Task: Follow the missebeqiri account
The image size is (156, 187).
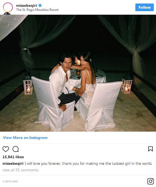Action: 144,7
